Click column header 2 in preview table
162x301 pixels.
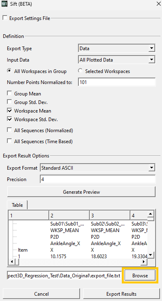(69, 215)
